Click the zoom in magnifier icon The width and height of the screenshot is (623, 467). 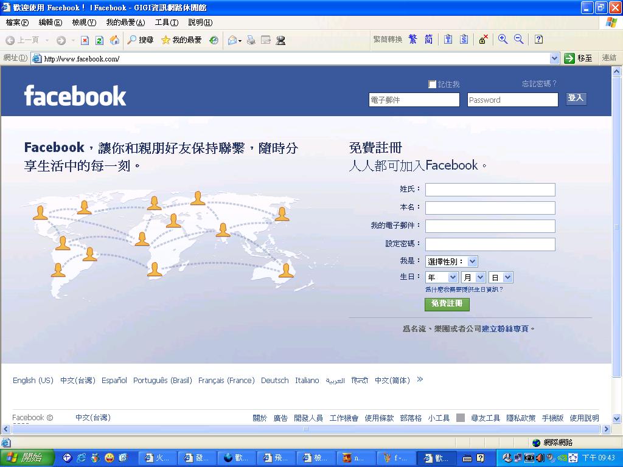[503, 39]
